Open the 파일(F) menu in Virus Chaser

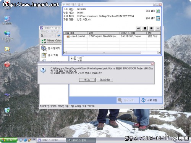[x=45, y=31]
